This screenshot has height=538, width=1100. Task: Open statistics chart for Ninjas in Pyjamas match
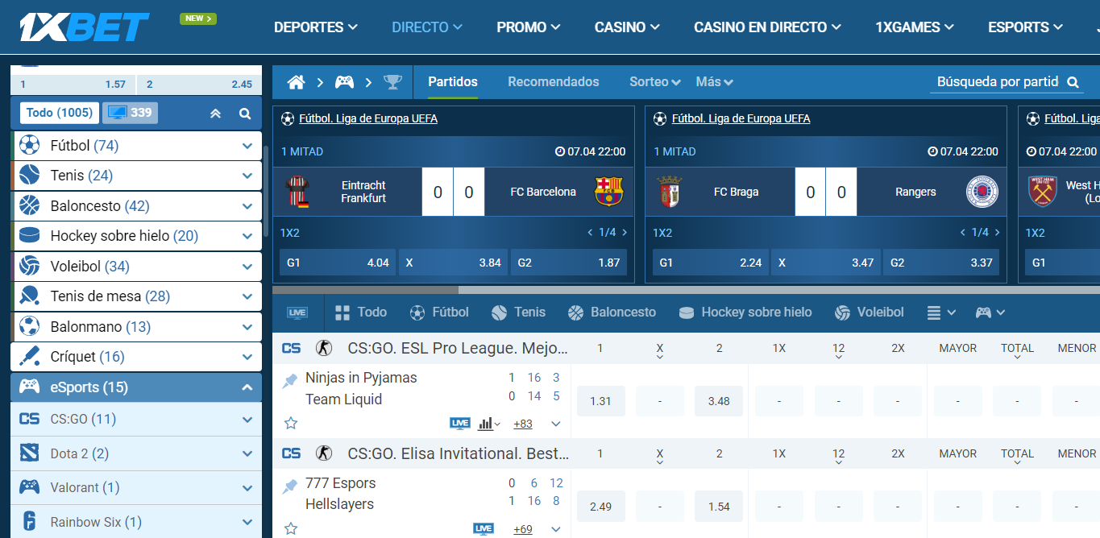489,424
